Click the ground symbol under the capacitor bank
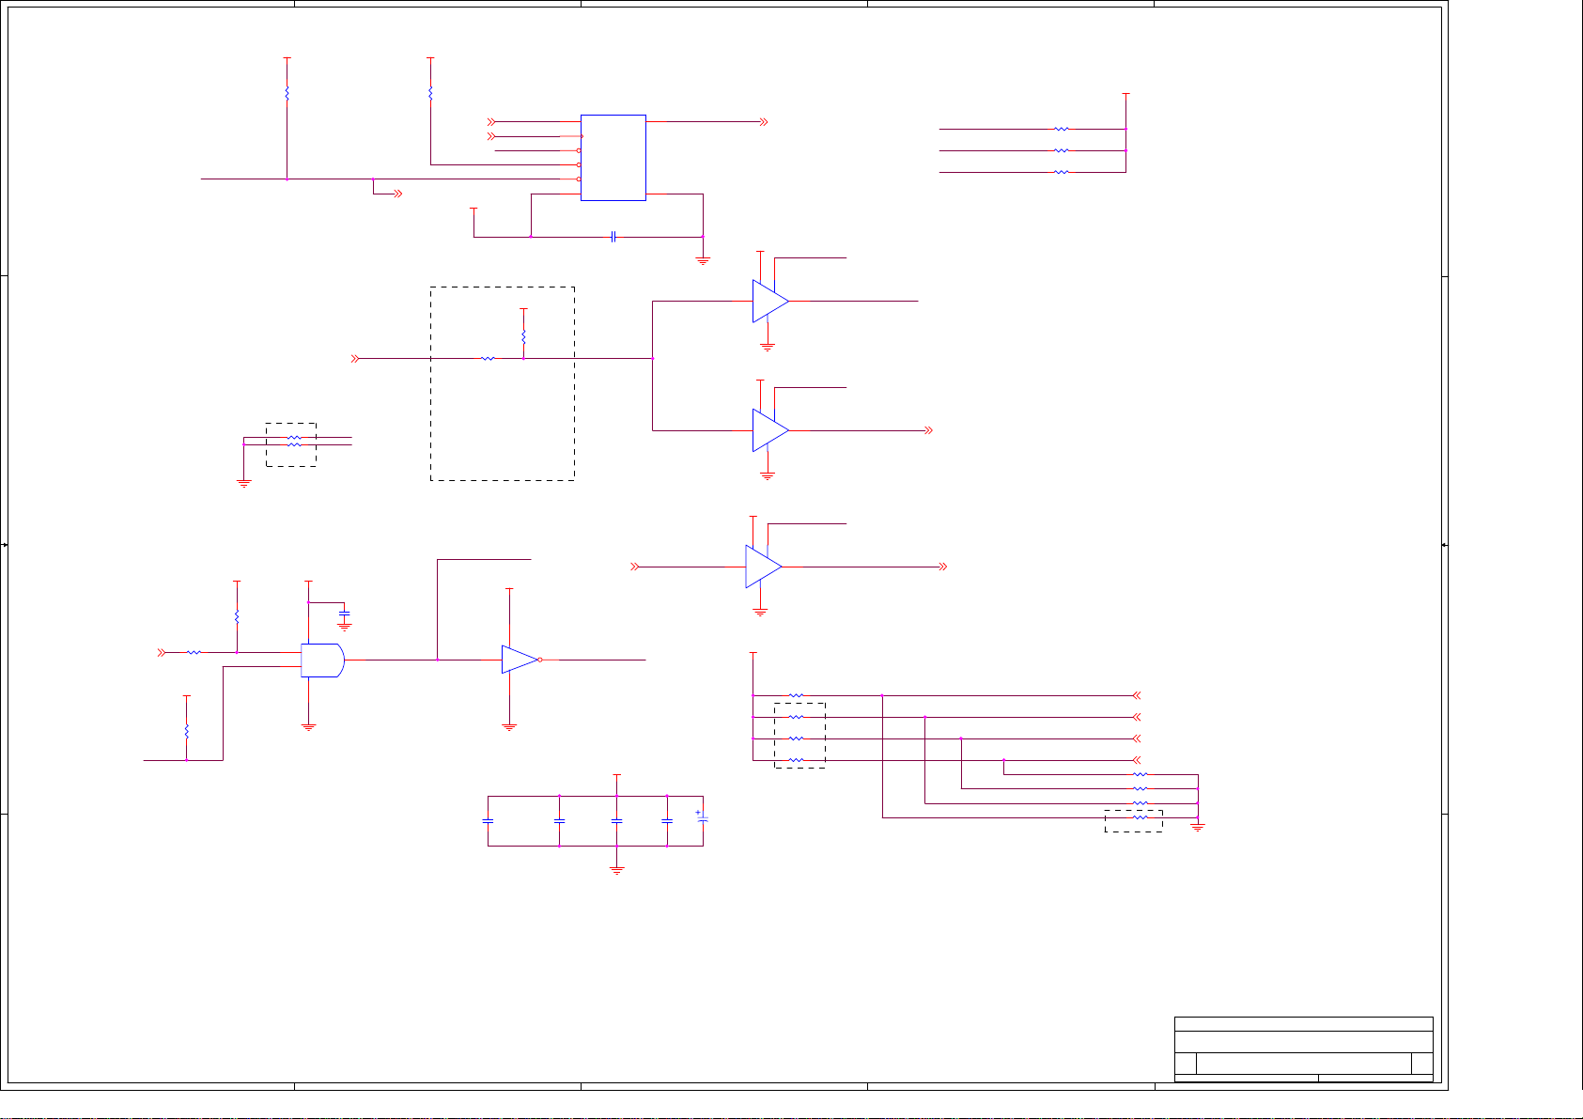1583x1119 pixels. (617, 871)
